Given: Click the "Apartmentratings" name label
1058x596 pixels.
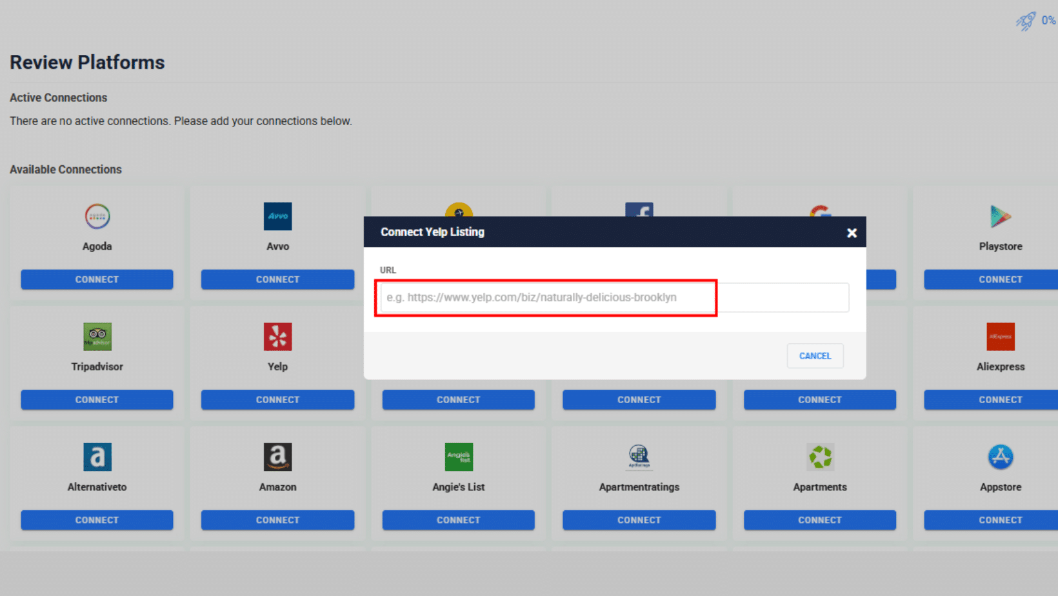Looking at the screenshot, I should click(639, 487).
